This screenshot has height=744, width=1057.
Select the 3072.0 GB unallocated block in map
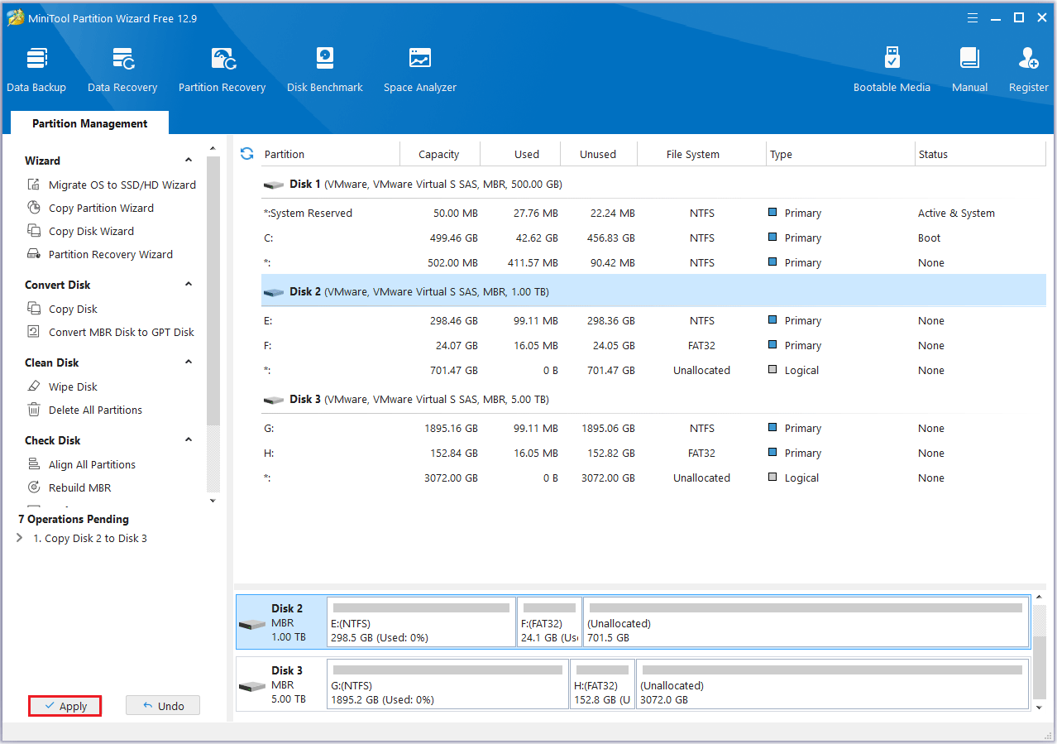832,684
